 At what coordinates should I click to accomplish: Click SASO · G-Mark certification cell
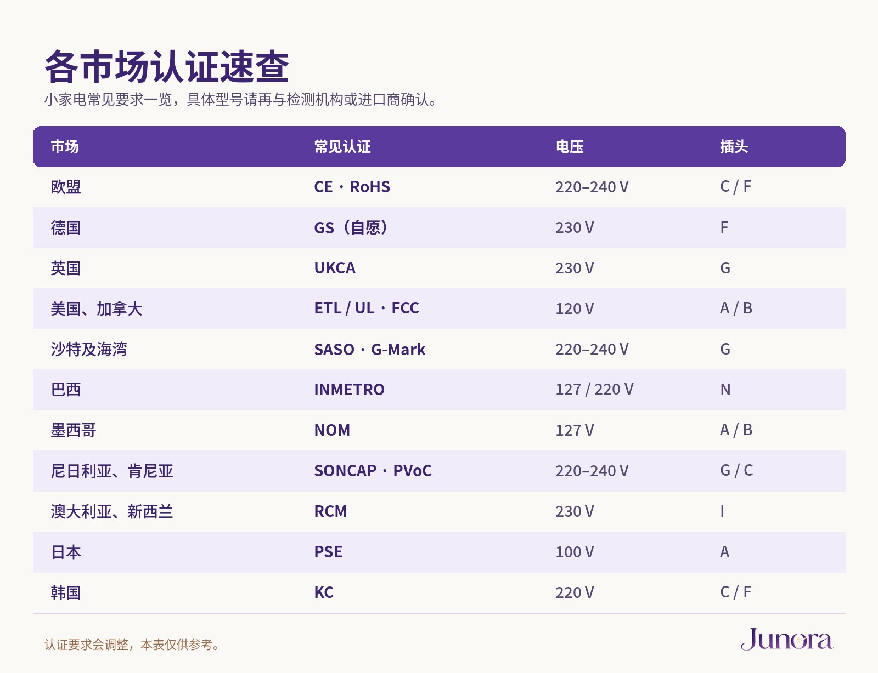pos(370,349)
